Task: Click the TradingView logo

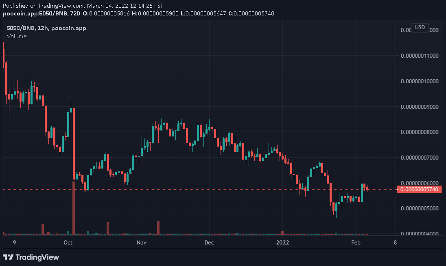Action: tap(31, 257)
